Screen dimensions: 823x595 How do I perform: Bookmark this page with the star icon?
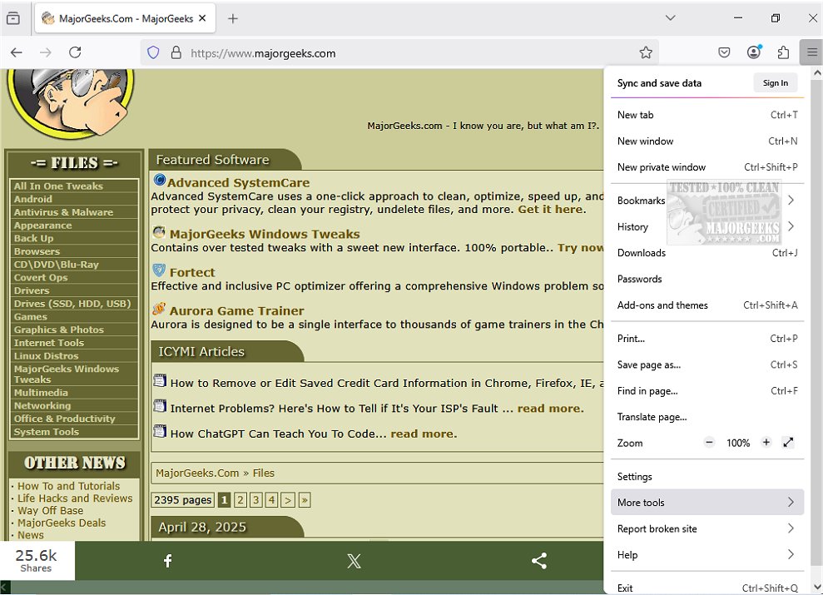[646, 52]
